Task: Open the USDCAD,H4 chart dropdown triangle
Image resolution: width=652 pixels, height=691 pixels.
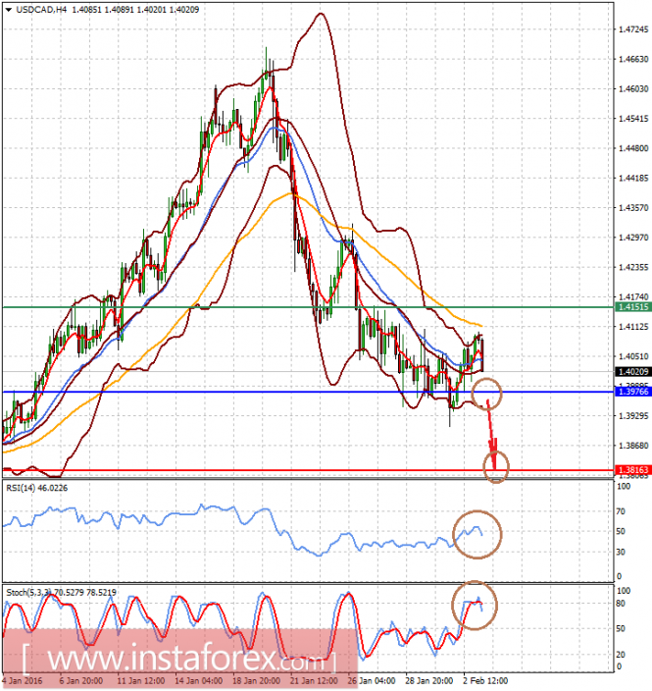Action: click(9, 9)
